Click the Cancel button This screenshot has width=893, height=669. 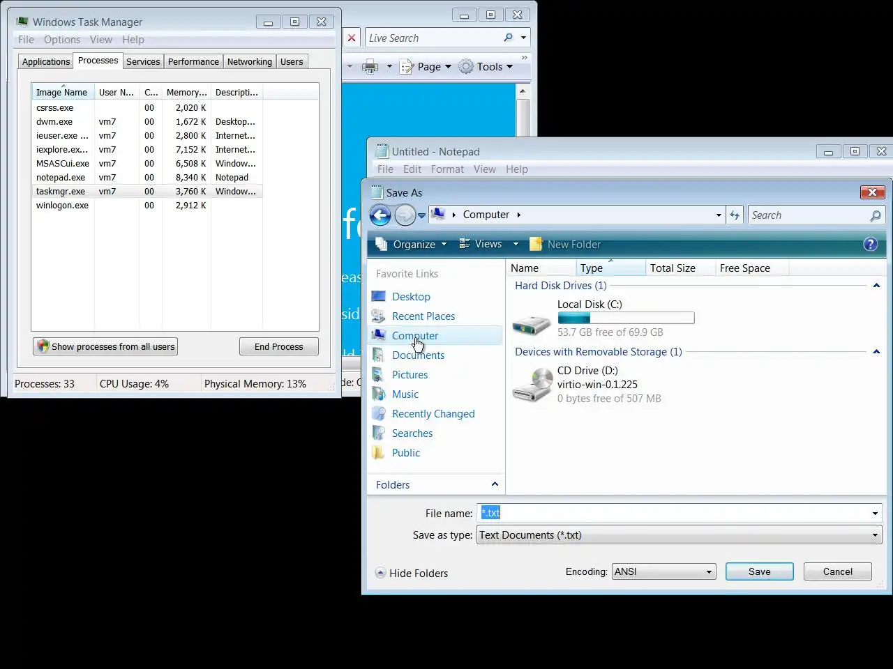[838, 571]
